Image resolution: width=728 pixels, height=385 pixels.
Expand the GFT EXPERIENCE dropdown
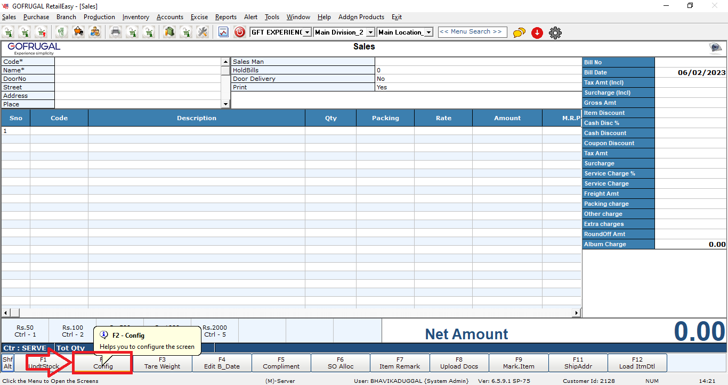coord(307,32)
